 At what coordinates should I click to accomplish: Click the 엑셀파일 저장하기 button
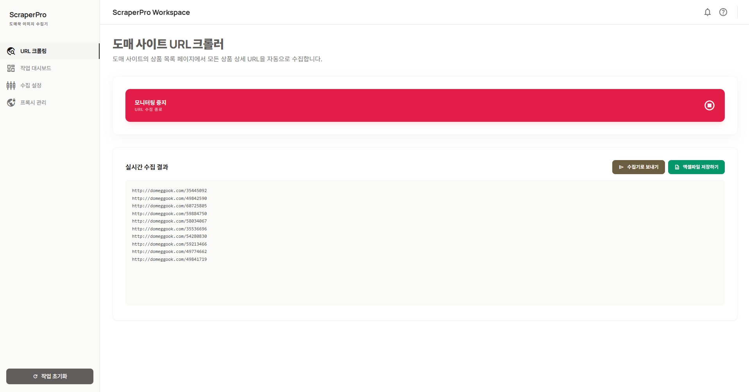point(696,167)
